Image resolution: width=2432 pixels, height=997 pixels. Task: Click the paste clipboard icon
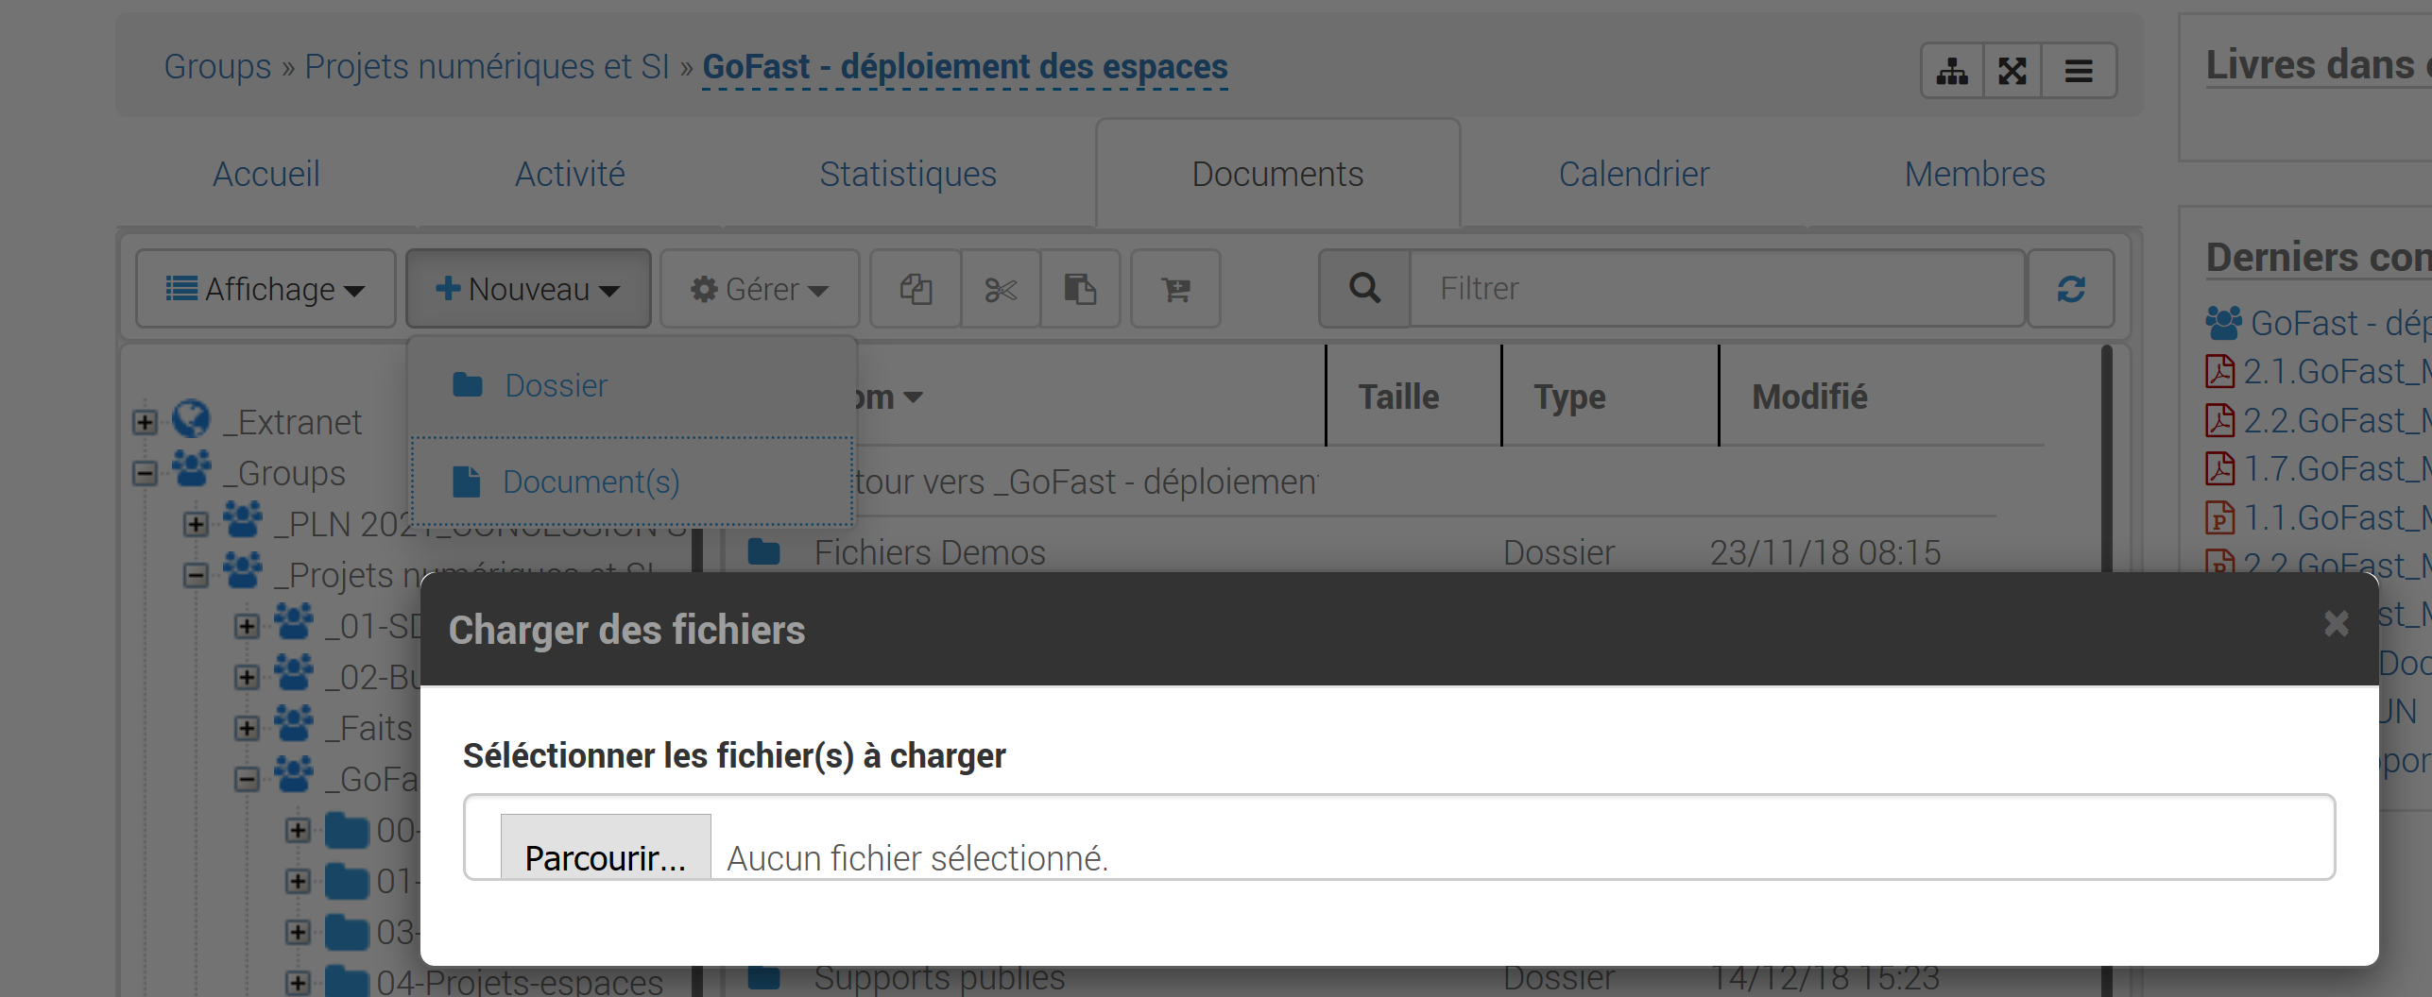(x=1080, y=289)
